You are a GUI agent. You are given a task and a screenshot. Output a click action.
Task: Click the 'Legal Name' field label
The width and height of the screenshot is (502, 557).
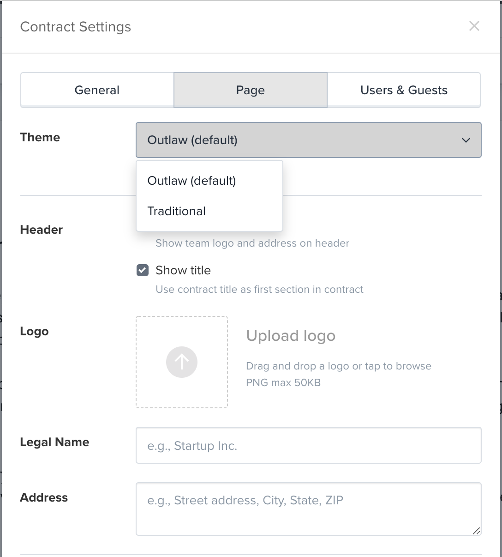click(x=54, y=442)
